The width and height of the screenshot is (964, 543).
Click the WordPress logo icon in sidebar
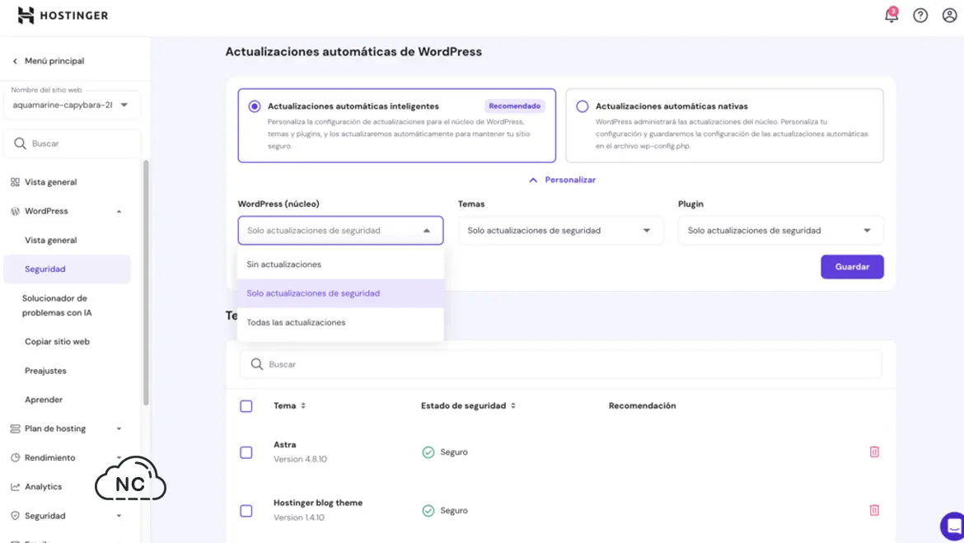pos(15,211)
